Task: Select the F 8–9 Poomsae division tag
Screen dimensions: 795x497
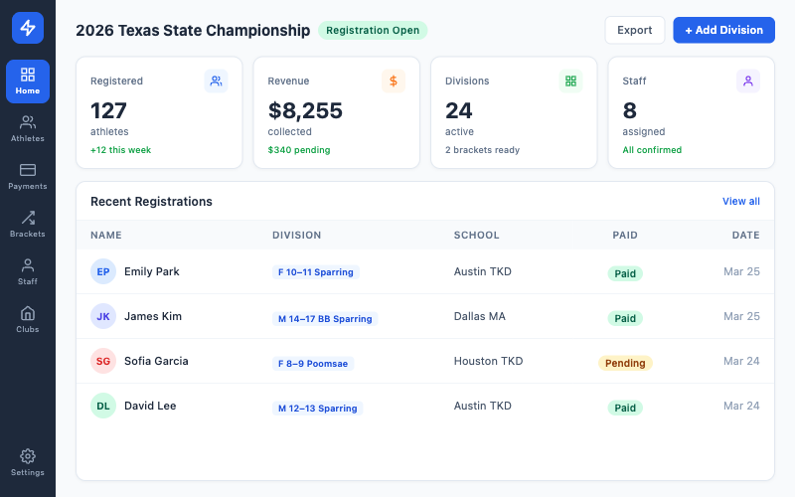Action: [x=313, y=364]
